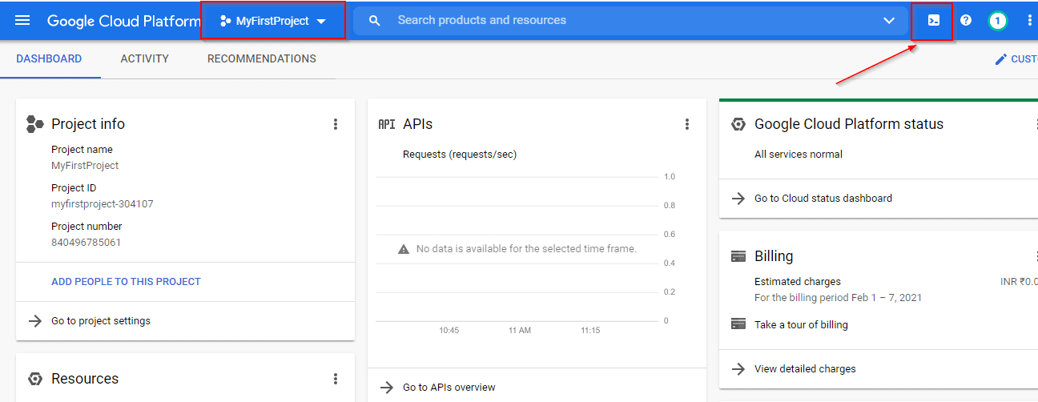1038x402 pixels.
Task: Open the help question mark icon
Action: coord(966,21)
